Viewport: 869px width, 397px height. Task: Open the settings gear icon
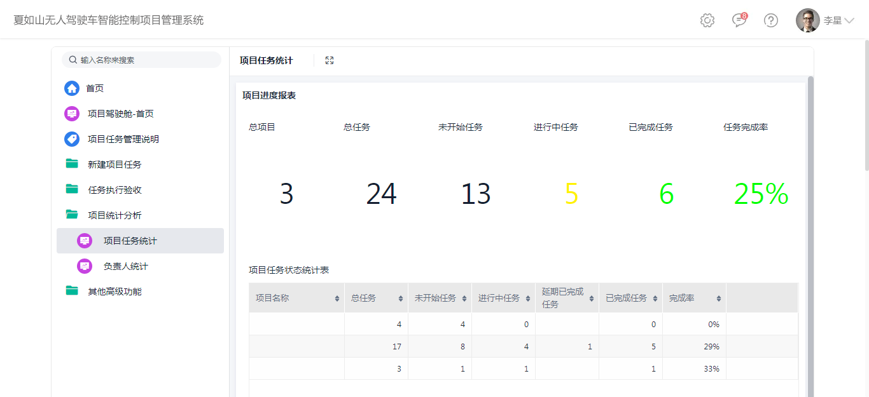(707, 20)
